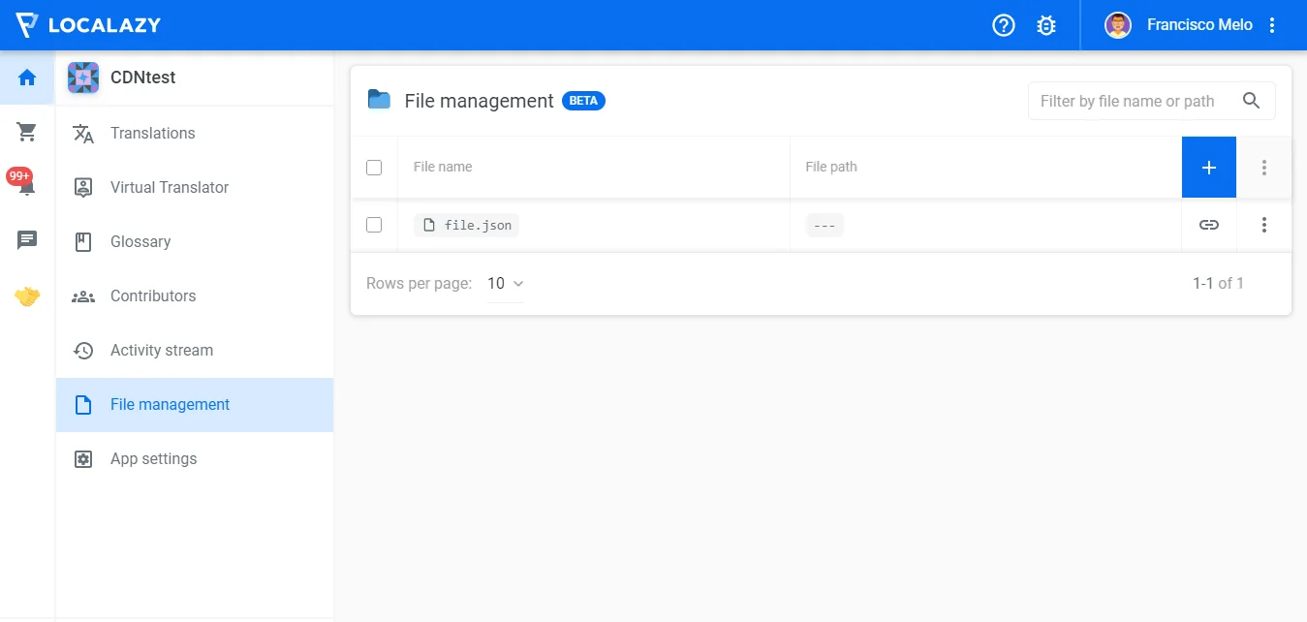Open the Glossary menu item
1307x622 pixels.
click(140, 242)
